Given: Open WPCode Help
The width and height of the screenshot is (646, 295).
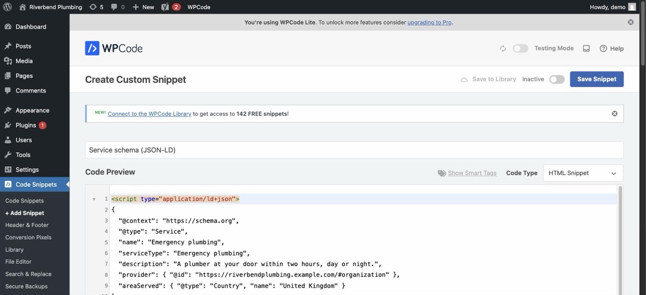Looking at the screenshot, I should click(612, 48).
